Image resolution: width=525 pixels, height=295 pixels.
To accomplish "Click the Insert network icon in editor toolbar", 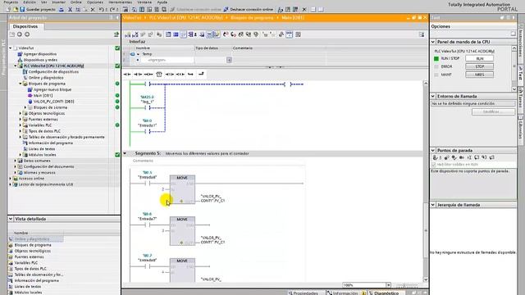I will pos(128,34).
